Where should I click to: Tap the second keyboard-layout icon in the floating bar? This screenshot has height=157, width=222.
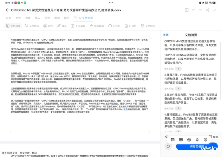click(181, 140)
